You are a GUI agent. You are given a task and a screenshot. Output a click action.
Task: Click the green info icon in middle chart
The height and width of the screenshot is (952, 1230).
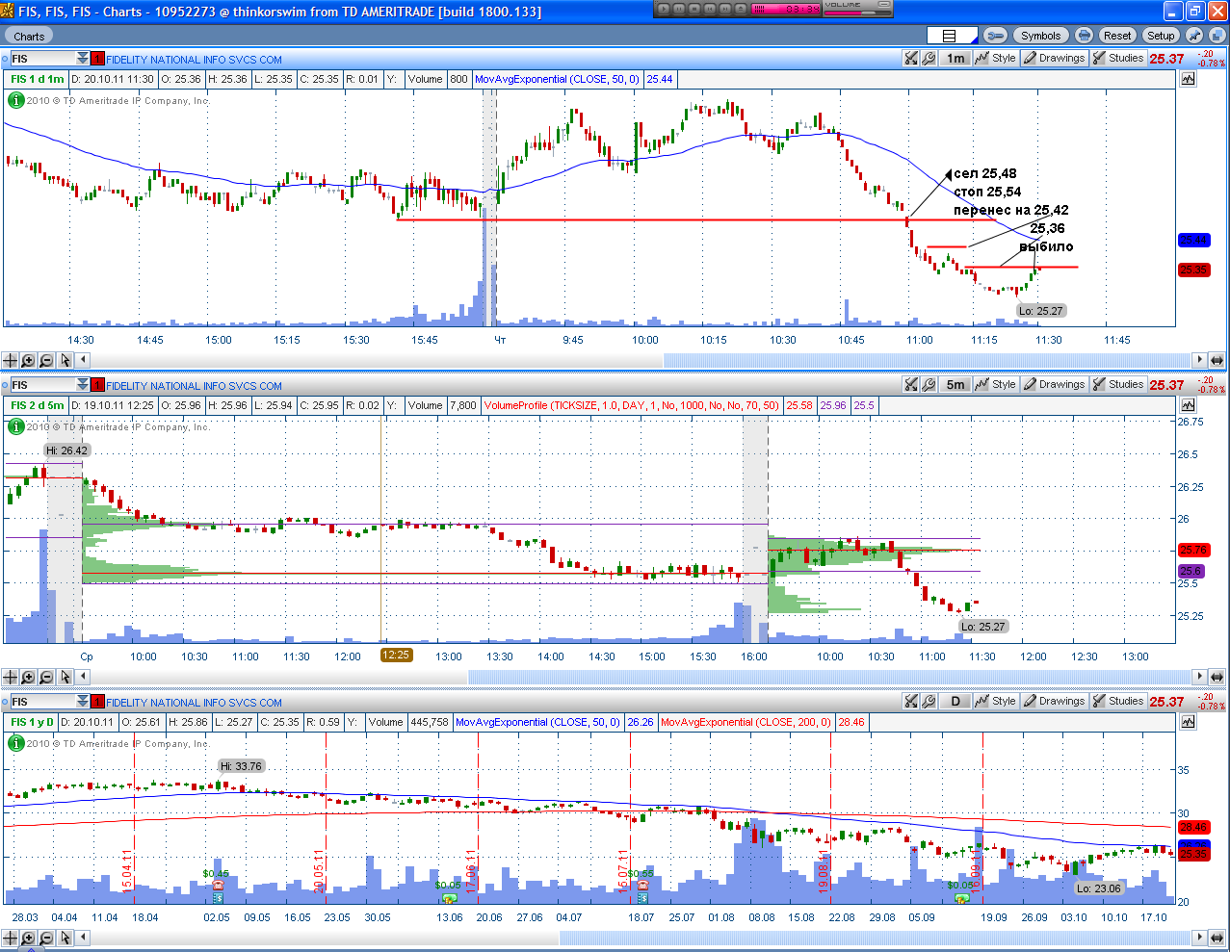click(15, 426)
